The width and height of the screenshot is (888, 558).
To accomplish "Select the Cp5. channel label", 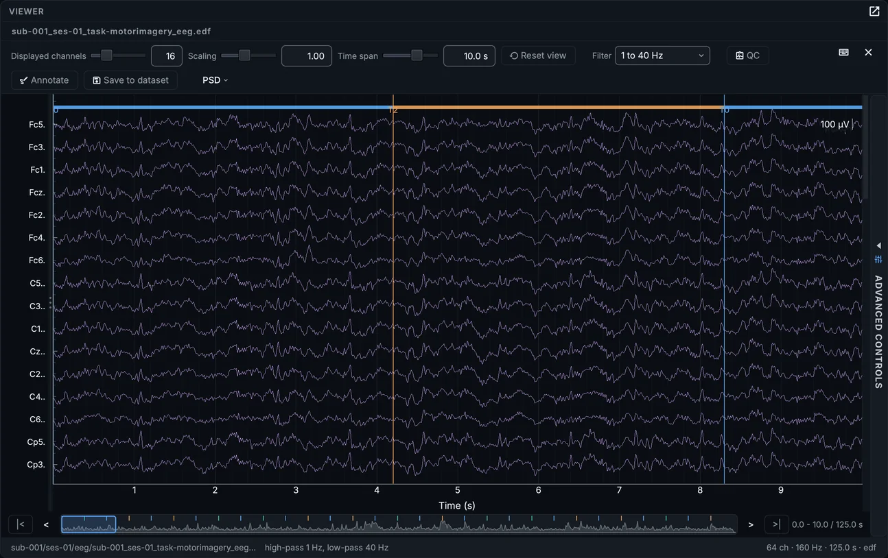I will point(36,442).
